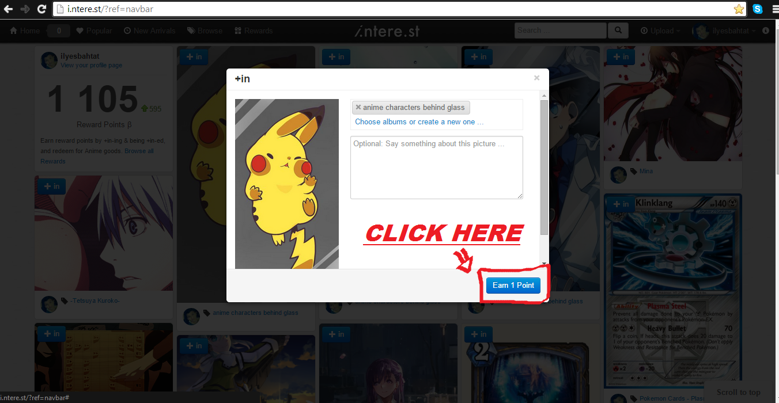
Task: Click the 'Browse all Rewards' link
Action: pyautogui.click(x=97, y=156)
